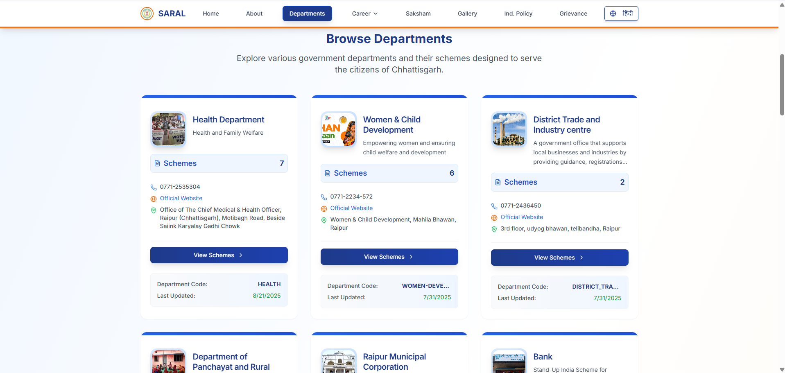Open the Gallery menu item
Screen dimensions: 785x373
tap(467, 14)
